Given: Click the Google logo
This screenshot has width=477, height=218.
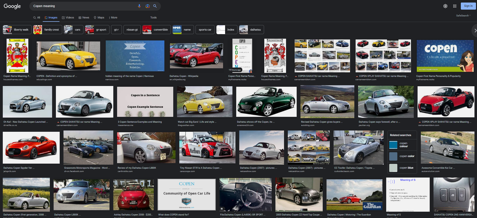Looking at the screenshot, I should pos(12,6).
